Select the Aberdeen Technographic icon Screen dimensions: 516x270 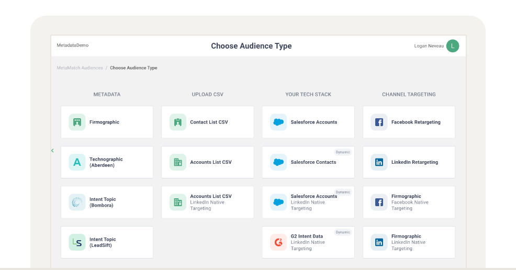coord(77,162)
